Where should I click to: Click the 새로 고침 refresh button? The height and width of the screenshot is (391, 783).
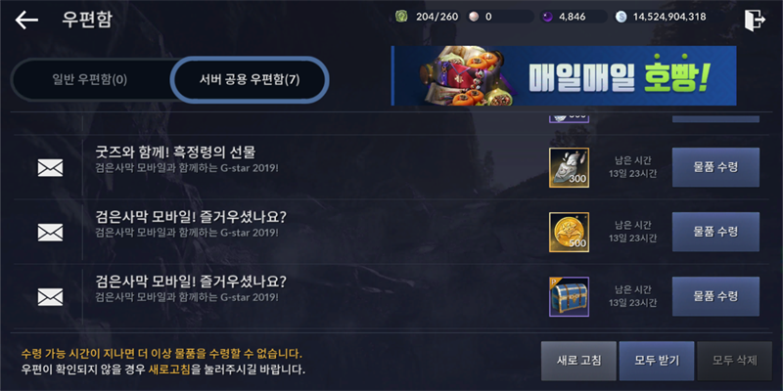(578, 361)
